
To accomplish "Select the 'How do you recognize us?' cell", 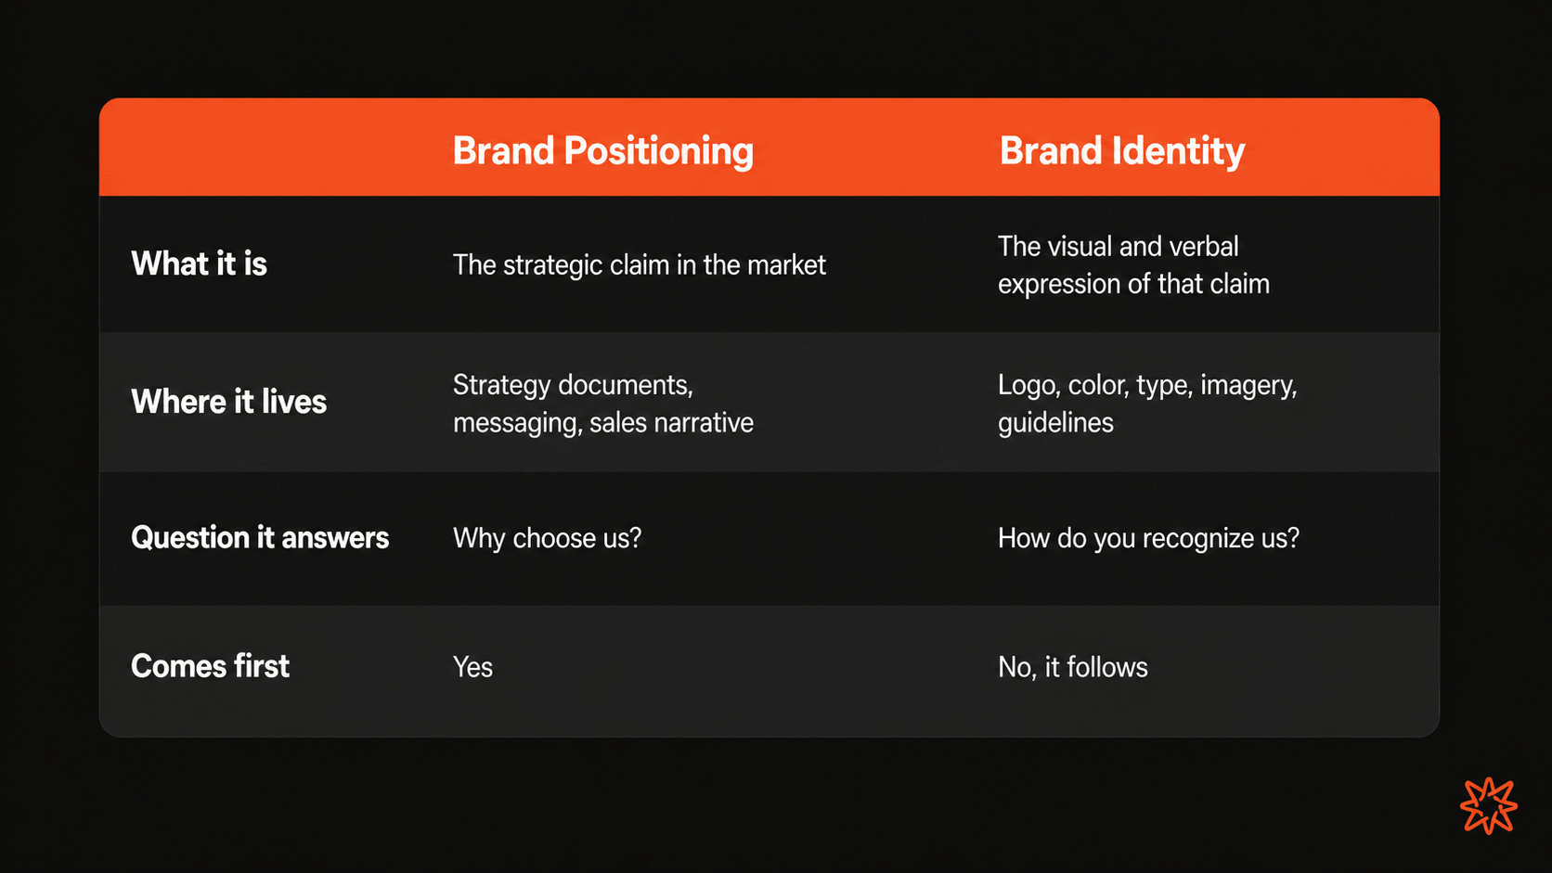I will 1148,538.
